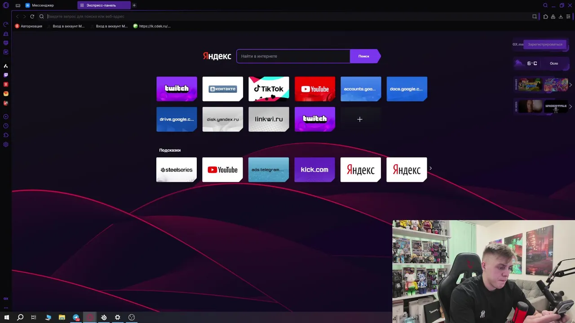The height and width of the screenshot is (323, 575).
Task: Open the sidebar three-dots setup
Action: [6, 308]
